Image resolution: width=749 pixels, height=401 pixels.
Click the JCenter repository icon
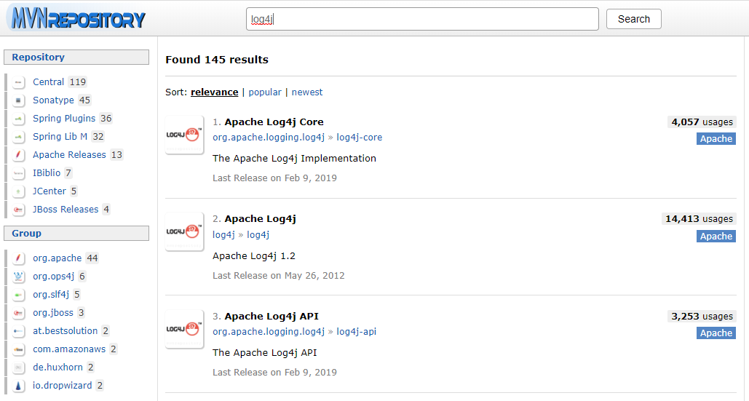(18, 191)
